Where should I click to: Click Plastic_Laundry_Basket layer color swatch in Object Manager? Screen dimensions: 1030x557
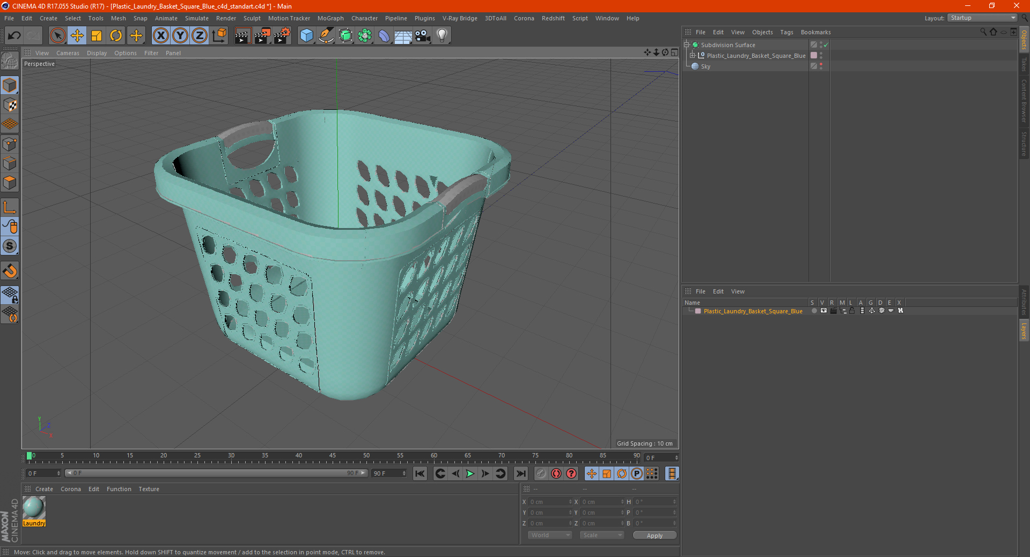814,56
